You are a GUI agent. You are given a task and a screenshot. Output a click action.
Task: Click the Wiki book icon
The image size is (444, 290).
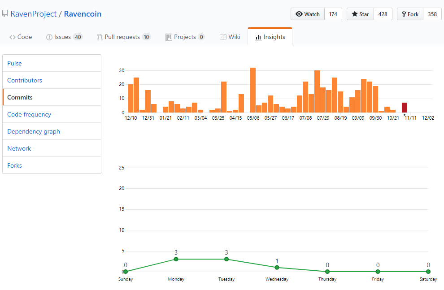pyautogui.click(x=223, y=37)
